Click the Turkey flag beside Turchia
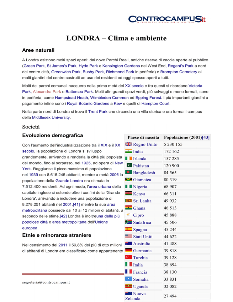This screenshot has width=233, height=302. pyautogui.click(x=129, y=257)
